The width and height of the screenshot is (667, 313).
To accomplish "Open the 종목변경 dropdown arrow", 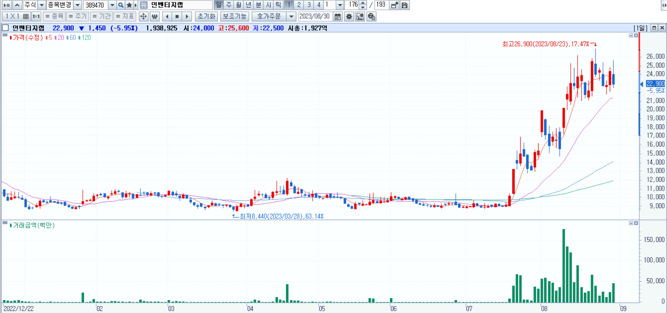I will click(x=78, y=5).
